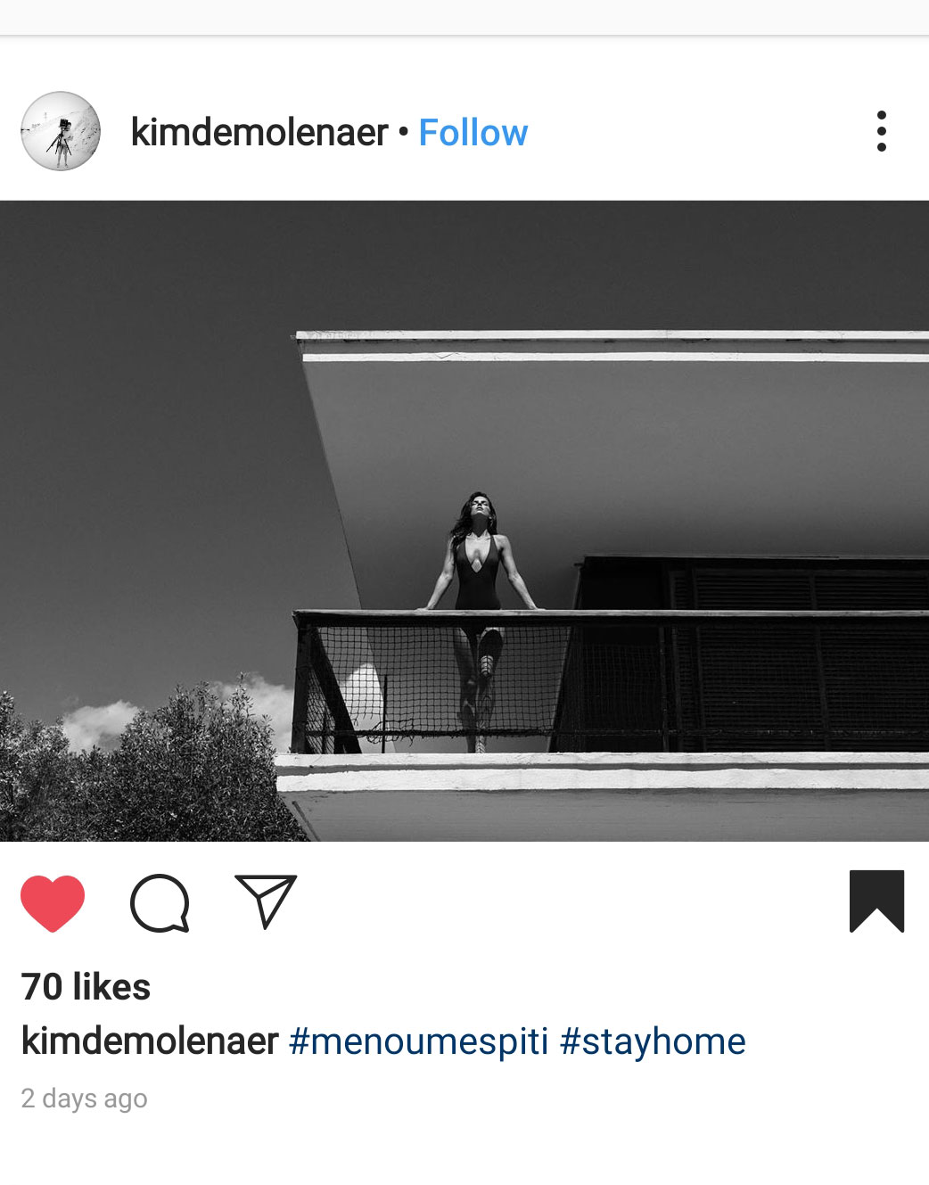The image size is (929, 1185).
Task: Share the post with the paper plane icon
Action: (x=266, y=901)
